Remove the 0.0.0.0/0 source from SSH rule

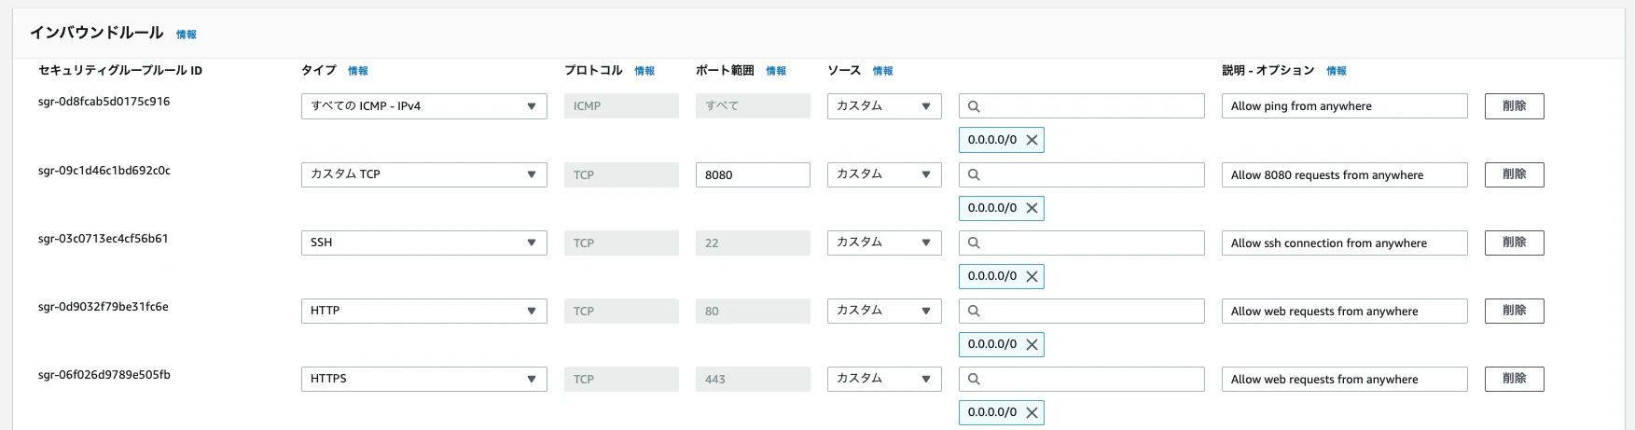click(1032, 276)
